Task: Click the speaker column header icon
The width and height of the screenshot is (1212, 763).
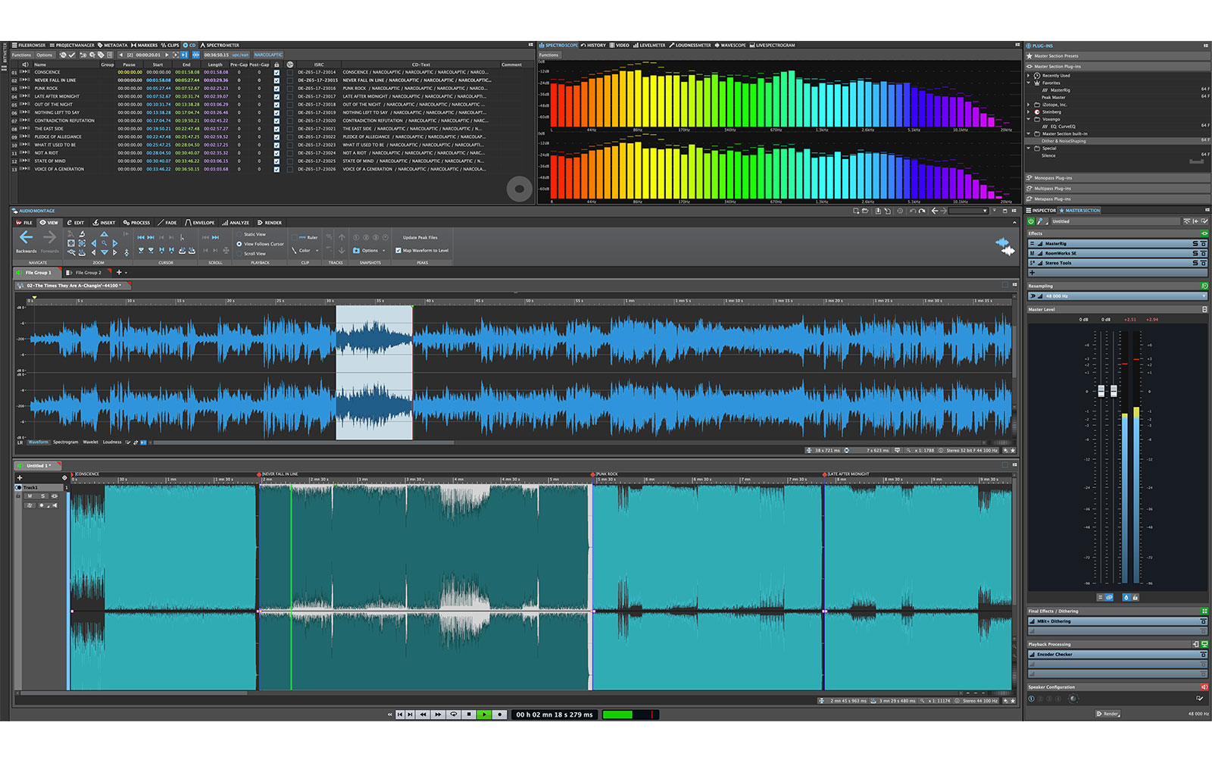Action: [x=25, y=64]
